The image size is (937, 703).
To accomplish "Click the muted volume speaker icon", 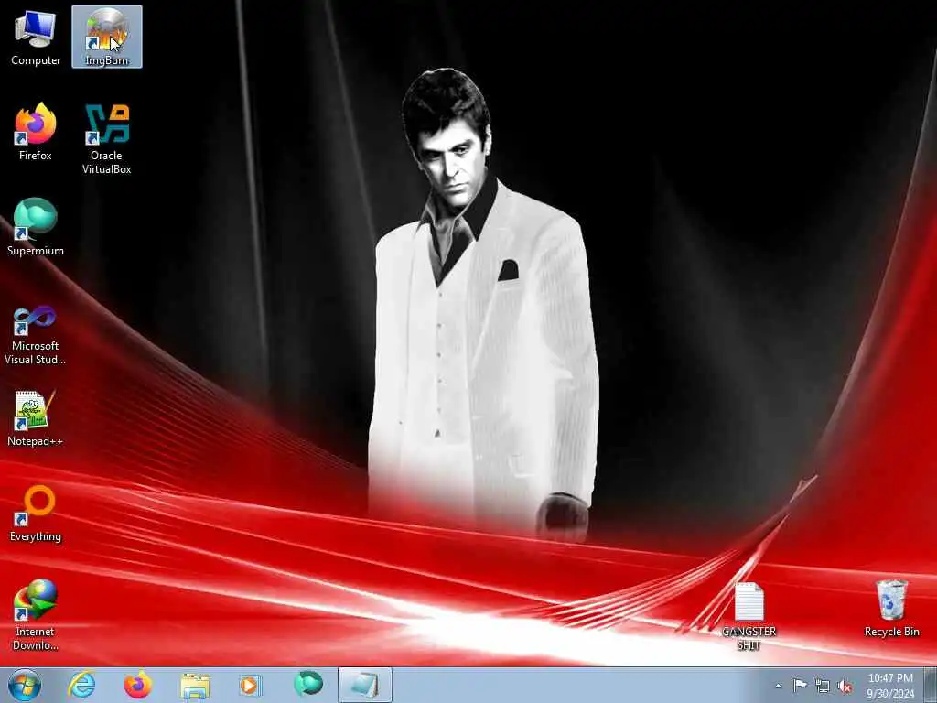I will (x=845, y=687).
